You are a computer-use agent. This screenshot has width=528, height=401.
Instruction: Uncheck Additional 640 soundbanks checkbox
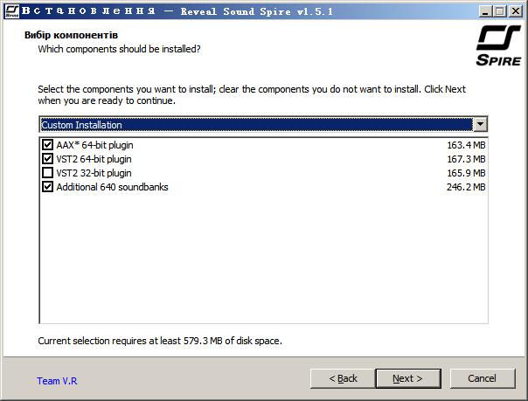pos(47,187)
